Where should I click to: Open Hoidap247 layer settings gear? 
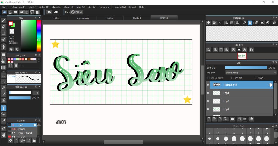point(271,85)
